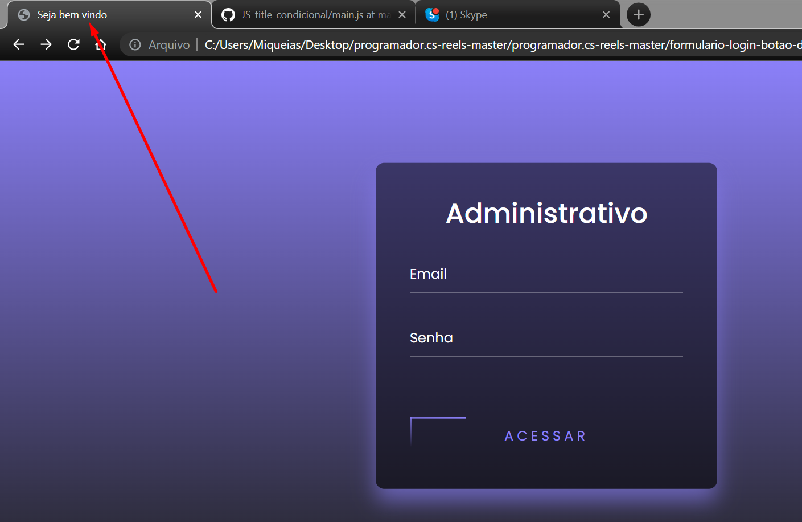The width and height of the screenshot is (802, 522).
Task: Click the page info icon beside Arquivo
Action: click(x=134, y=44)
